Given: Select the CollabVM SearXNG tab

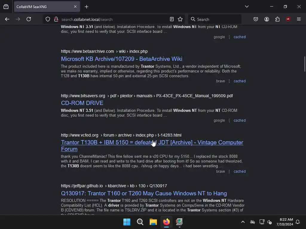Looking at the screenshot, I should coord(47,7).
